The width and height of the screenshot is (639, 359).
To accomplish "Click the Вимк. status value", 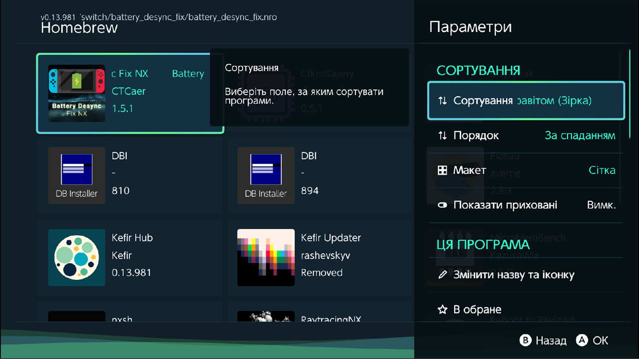I will [602, 205].
